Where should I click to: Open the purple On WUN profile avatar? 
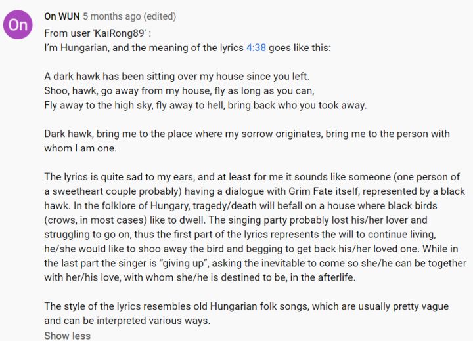tap(18, 25)
